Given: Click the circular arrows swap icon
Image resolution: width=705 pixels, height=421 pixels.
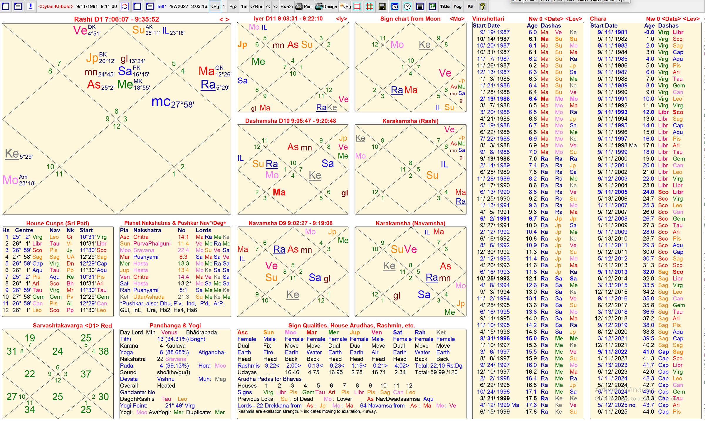Looking at the screenshot, I should (125, 6).
